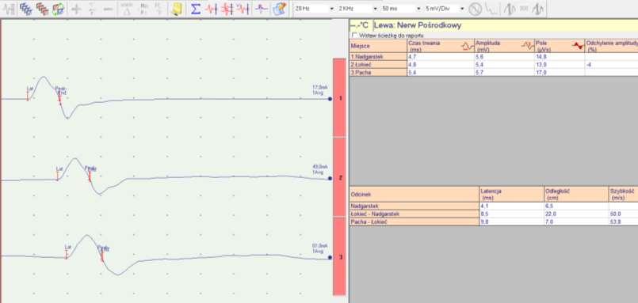Viewport: 638px width, 303px height.
Task: Click the blue stacked traces icon
Action: 25,9
